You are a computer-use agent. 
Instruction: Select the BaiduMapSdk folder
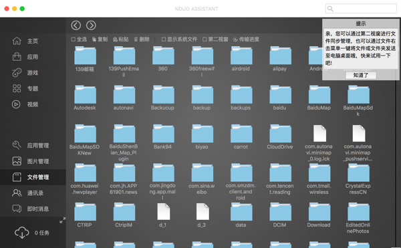(x=358, y=95)
